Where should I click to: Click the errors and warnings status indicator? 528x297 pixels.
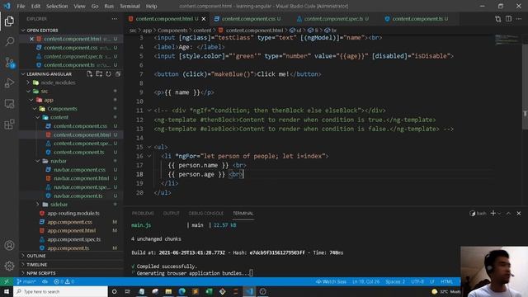64,281
